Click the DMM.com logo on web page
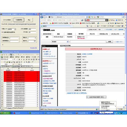This screenshot has height=127, width=127. pos(49,30)
